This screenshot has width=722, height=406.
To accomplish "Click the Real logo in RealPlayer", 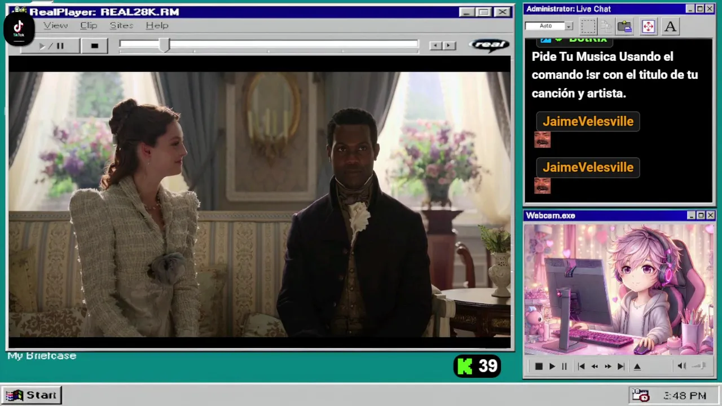I will [488, 45].
